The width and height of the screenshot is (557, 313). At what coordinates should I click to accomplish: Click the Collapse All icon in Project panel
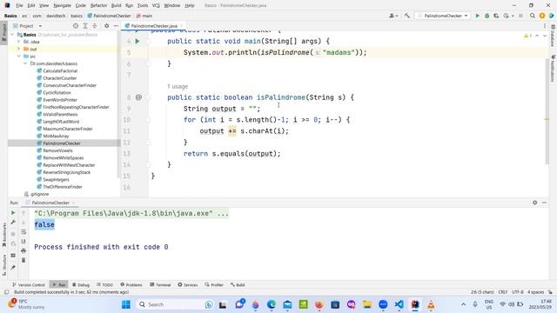click(95, 26)
